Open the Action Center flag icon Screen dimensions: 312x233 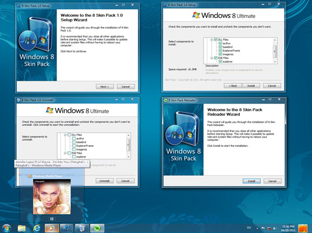point(263,229)
